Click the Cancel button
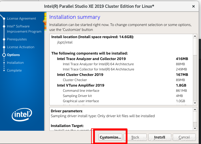The image size is (201, 144). [x=184, y=137]
